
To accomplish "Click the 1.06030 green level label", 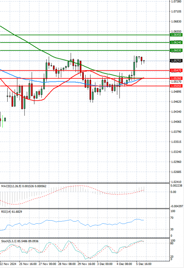I will coord(176,50).
